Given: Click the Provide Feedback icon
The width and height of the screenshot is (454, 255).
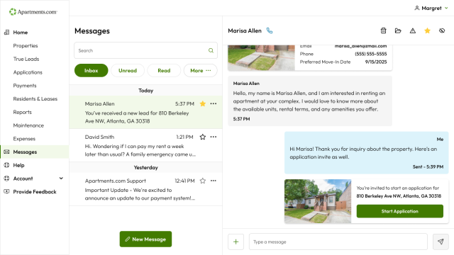Looking at the screenshot, I should (x=6, y=191).
